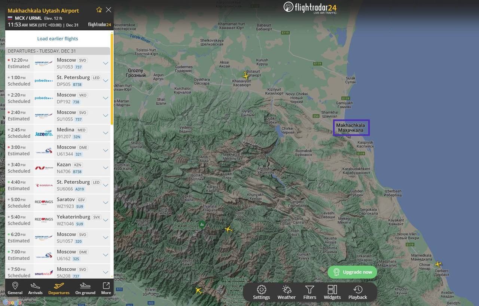Click the Aeroflot logo on SU1055 row
Viewport: 479px width, 306px height.
(44, 116)
